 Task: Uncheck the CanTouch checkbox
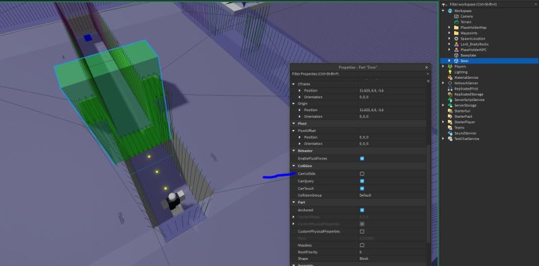(362, 189)
